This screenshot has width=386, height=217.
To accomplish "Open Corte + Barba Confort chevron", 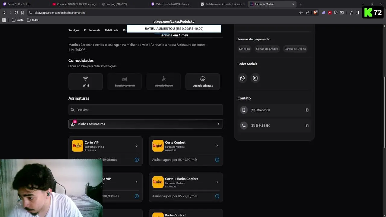I will (x=217, y=182).
